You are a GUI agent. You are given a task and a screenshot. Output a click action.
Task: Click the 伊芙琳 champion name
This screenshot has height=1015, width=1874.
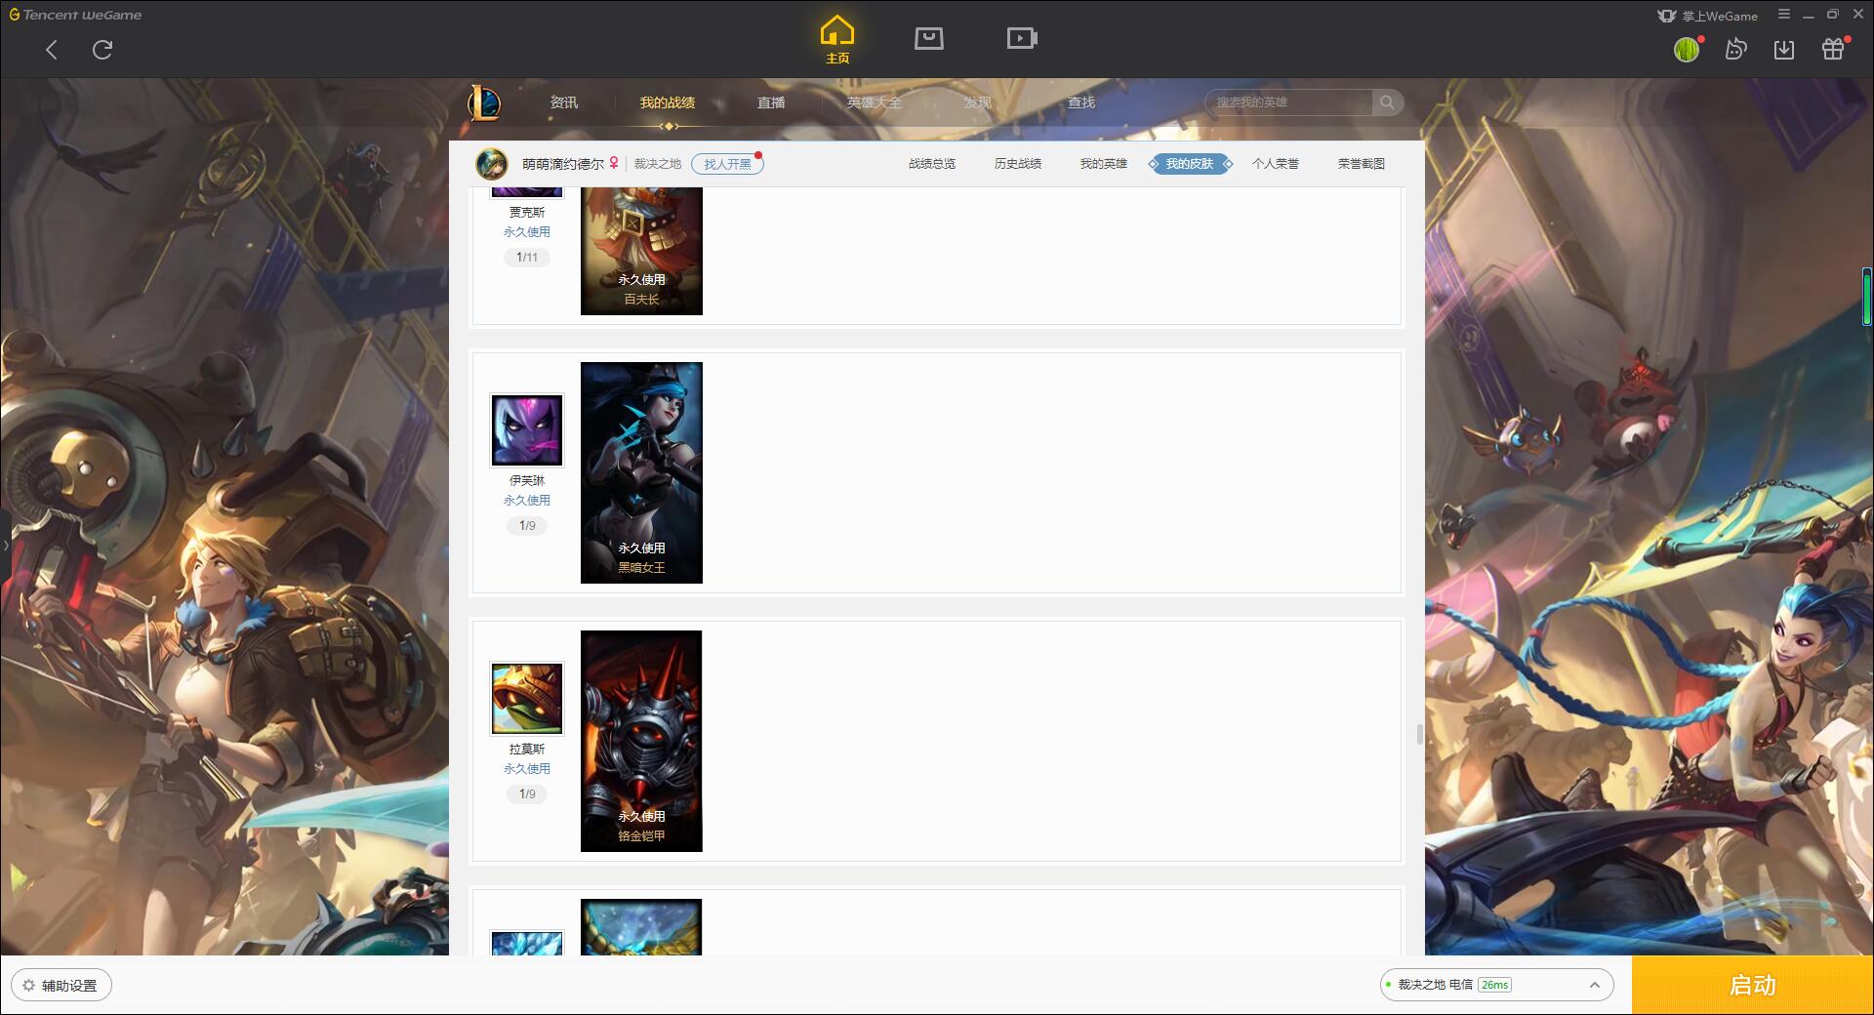(x=527, y=481)
